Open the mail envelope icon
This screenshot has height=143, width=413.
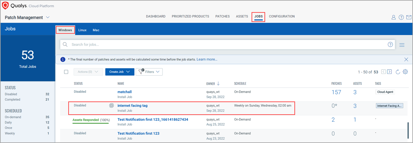click(x=409, y=17)
